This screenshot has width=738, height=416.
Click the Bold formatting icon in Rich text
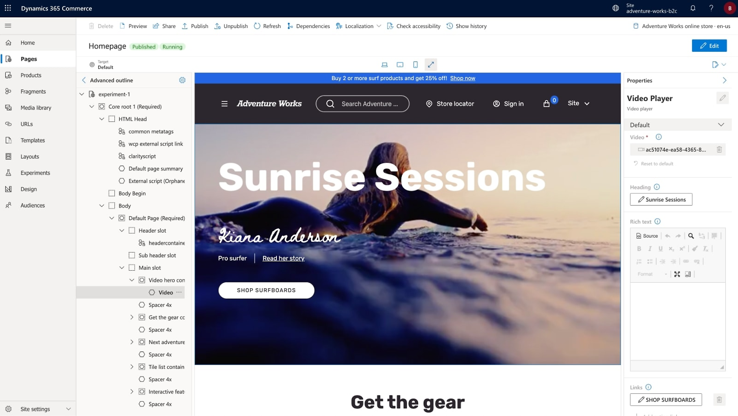639,248
